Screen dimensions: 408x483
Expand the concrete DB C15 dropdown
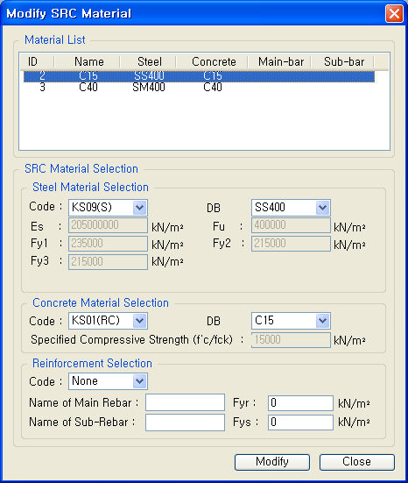click(291, 321)
